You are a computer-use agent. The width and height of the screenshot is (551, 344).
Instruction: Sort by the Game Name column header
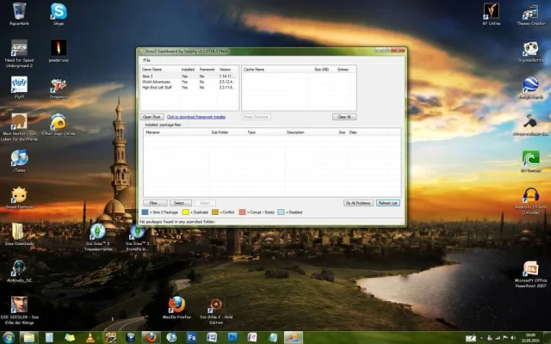click(160, 70)
